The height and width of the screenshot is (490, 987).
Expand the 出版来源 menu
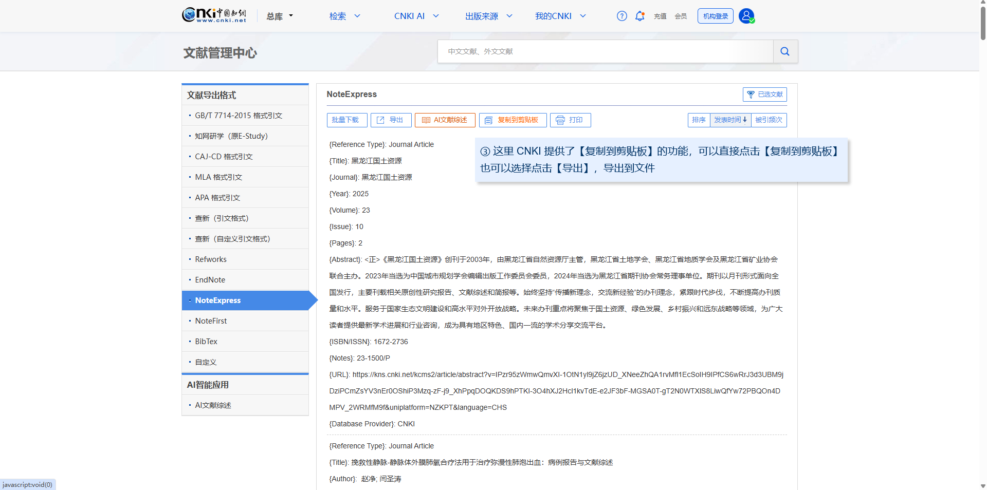[x=489, y=16]
